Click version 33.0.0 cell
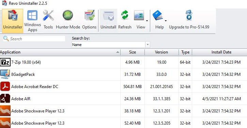247x128 pixels. 161,74
